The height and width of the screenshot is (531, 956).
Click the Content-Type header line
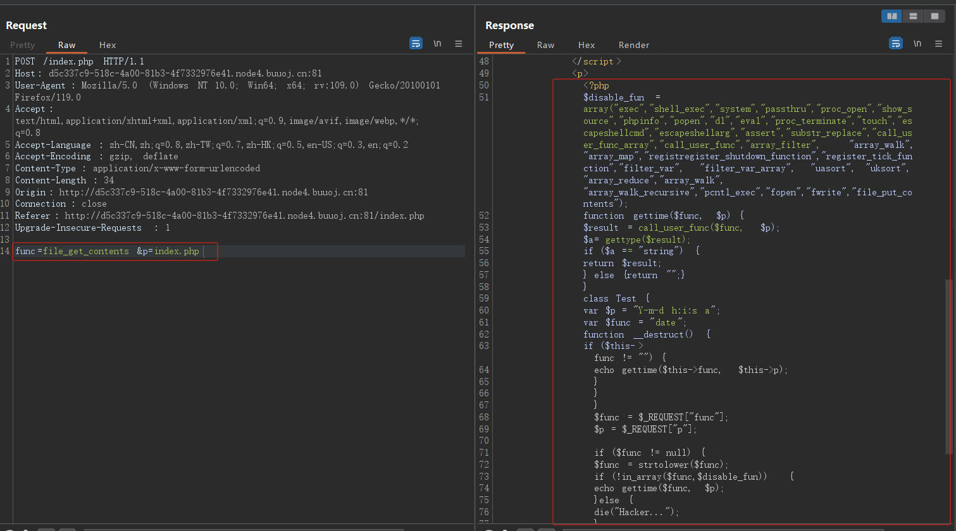click(x=137, y=168)
